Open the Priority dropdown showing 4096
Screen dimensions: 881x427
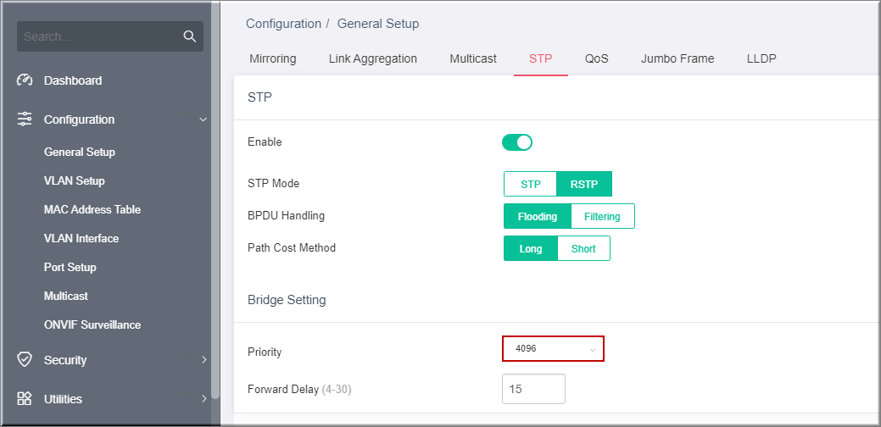coord(553,348)
